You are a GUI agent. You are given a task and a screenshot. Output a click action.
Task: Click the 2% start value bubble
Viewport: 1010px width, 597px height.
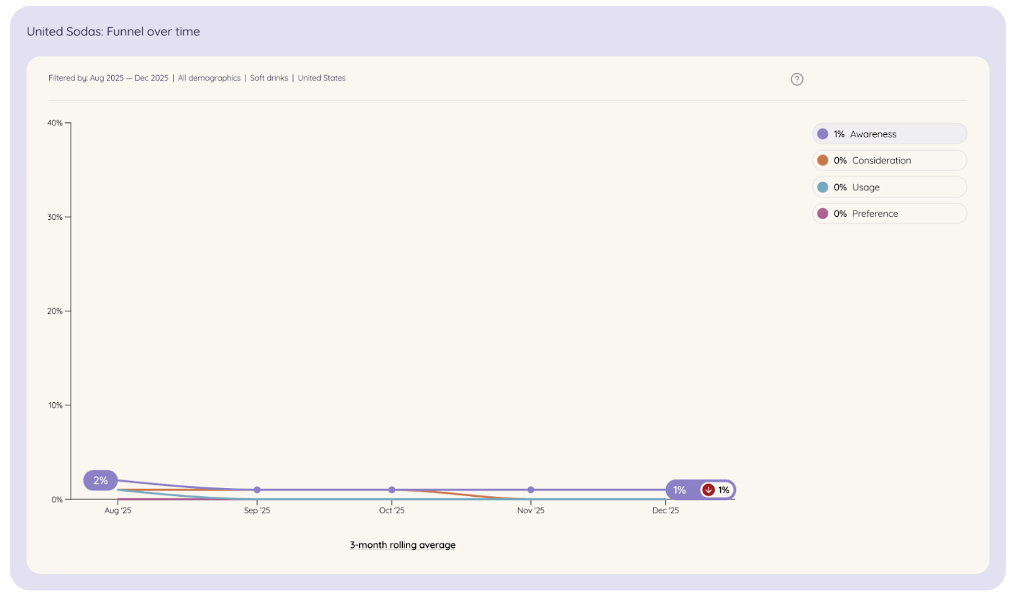[100, 480]
